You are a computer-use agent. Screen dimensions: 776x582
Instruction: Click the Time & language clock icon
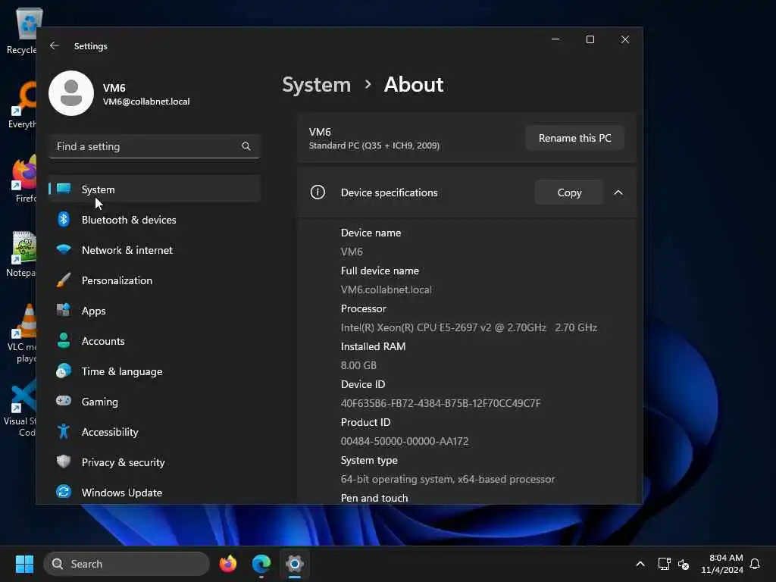pos(64,371)
